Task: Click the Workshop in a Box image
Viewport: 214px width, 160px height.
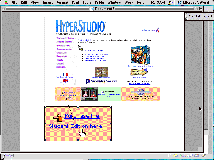Action: coord(101,72)
